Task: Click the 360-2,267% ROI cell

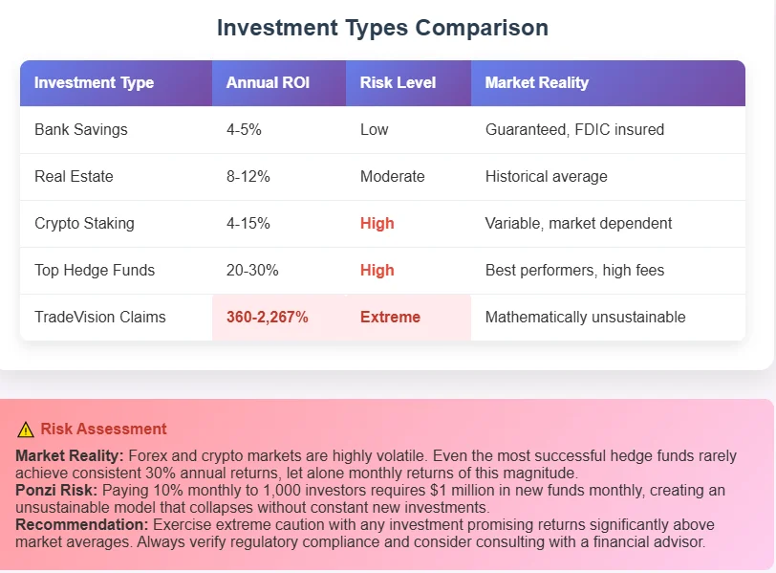Action: point(268,317)
